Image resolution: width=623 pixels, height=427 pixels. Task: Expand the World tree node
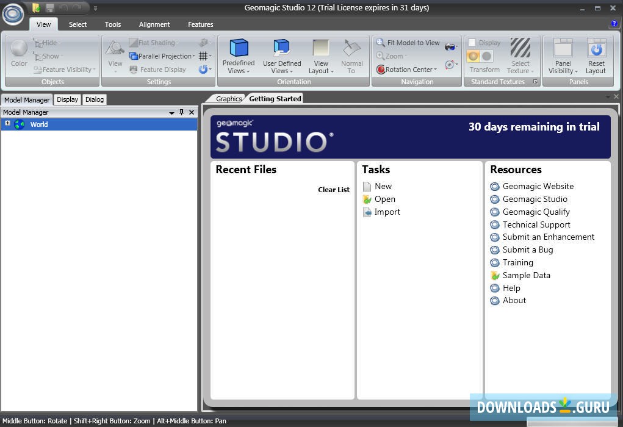pyautogui.click(x=7, y=124)
